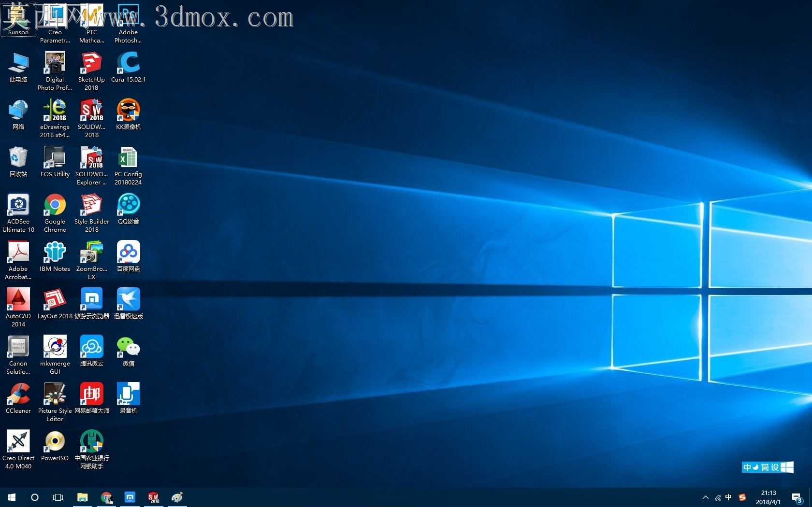
Task: Select the Creo Direct 4.0 M040 shortcut
Action: click(x=18, y=450)
